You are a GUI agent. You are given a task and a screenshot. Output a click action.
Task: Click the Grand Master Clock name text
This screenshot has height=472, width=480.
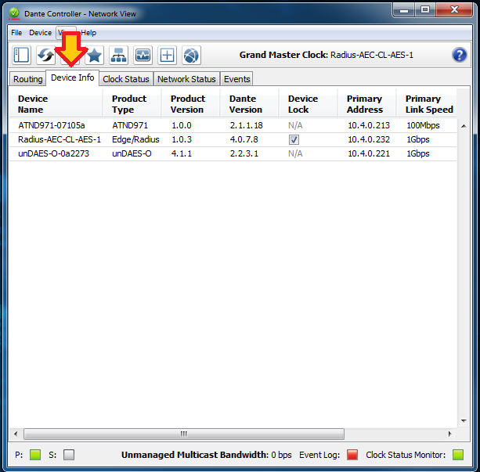point(372,55)
